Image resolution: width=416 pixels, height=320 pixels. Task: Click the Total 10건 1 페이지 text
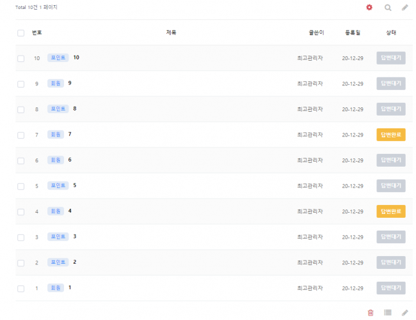pyautogui.click(x=36, y=7)
